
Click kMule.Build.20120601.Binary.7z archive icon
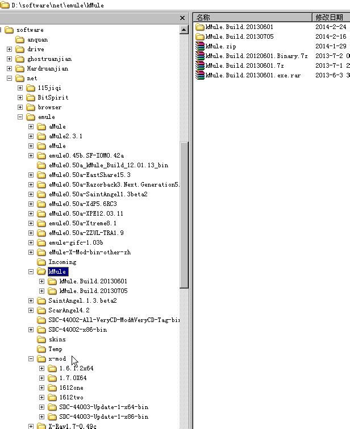point(200,56)
